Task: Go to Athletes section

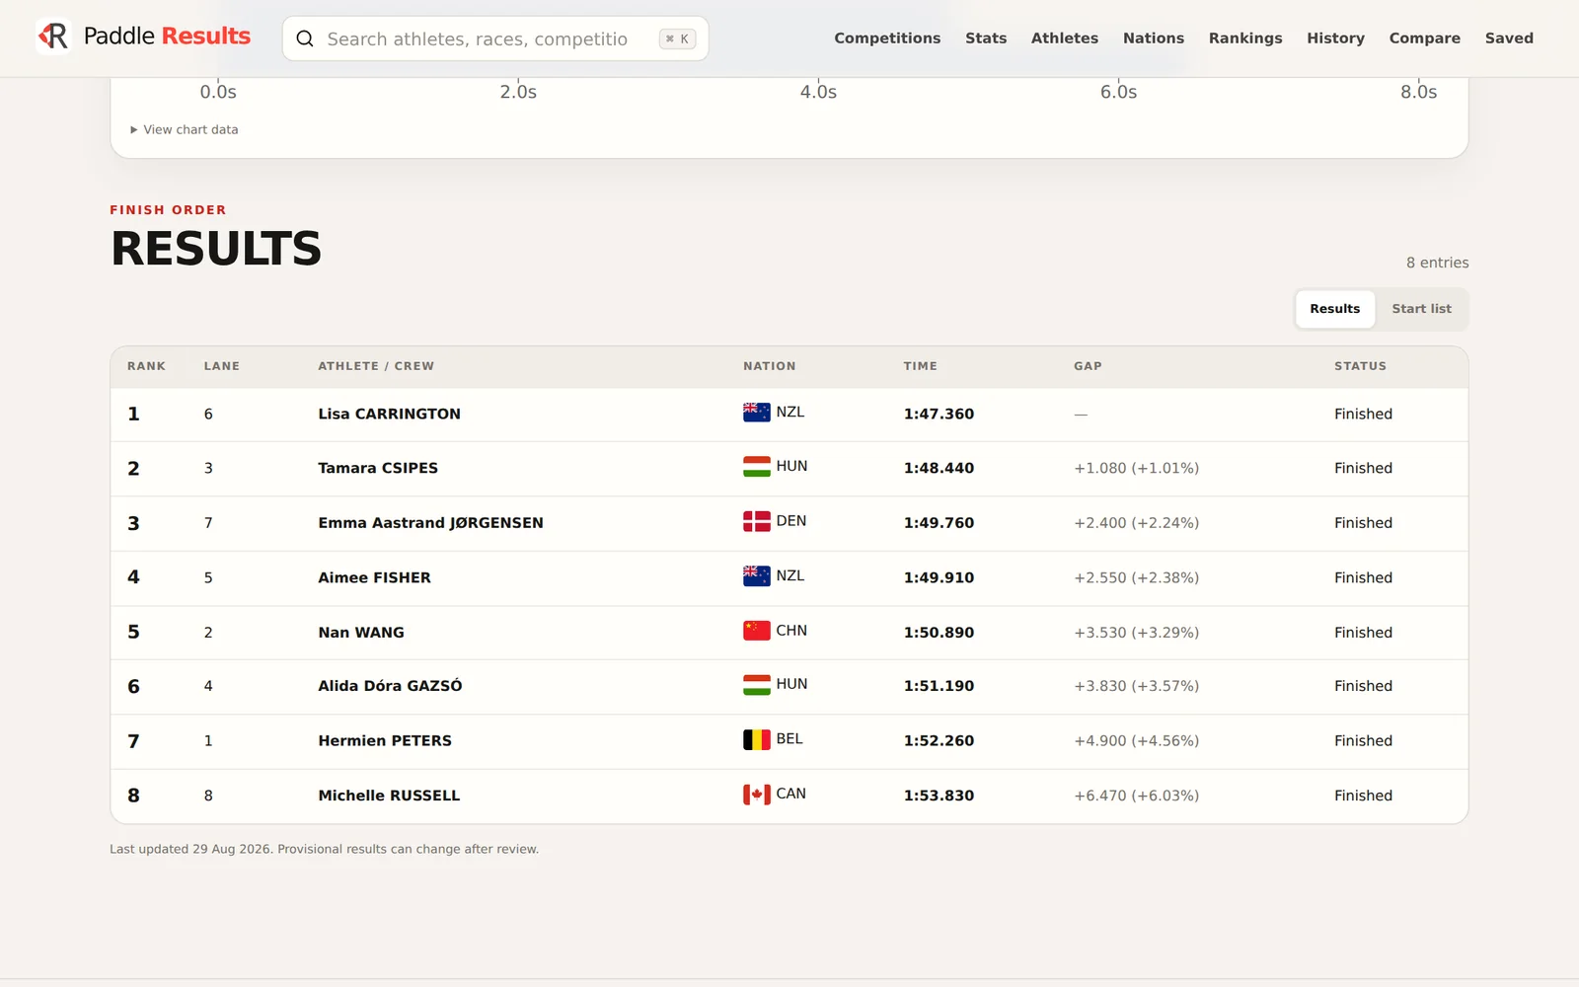Action: click(1064, 38)
